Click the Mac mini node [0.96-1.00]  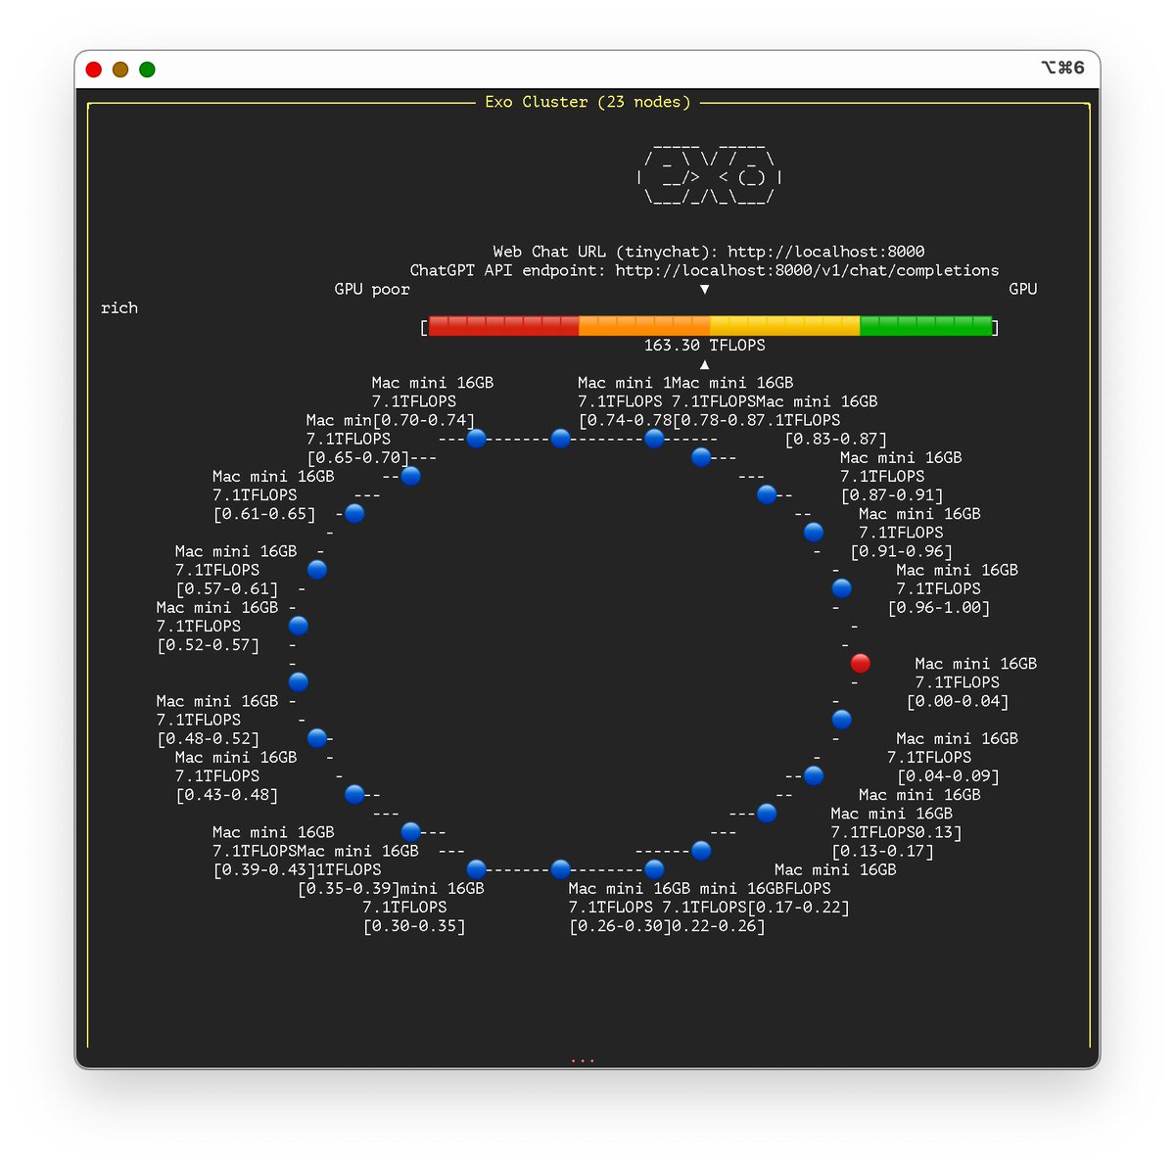pyautogui.click(x=841, y=588)
